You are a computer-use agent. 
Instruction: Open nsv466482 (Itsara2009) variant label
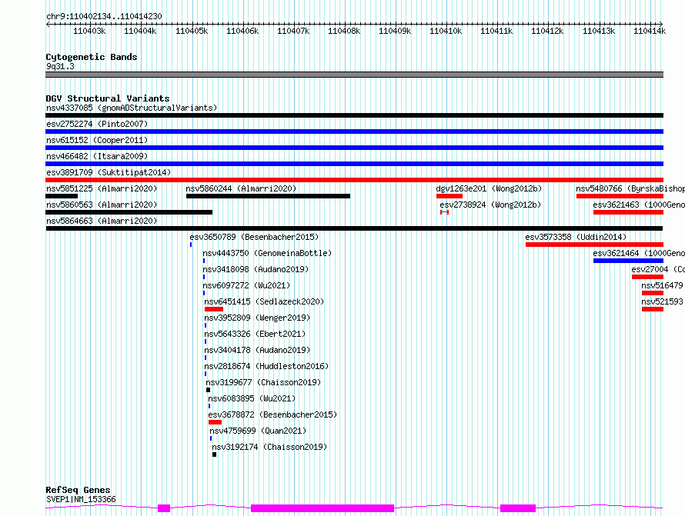click(x=97, y=156)
